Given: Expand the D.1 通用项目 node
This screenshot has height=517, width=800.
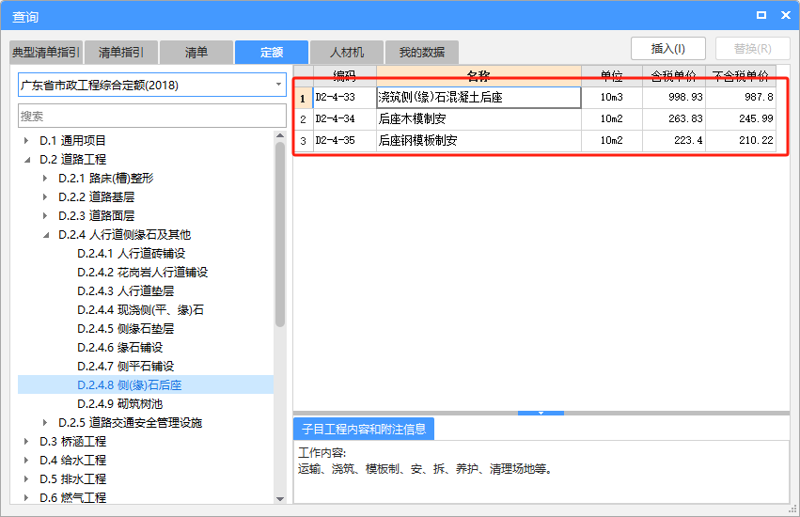Looking at the screenshot, I should pos(26,140).
